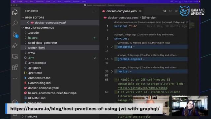
Task: Click the Gavin Ray codelens above postgres
Action: coord(143,43)
